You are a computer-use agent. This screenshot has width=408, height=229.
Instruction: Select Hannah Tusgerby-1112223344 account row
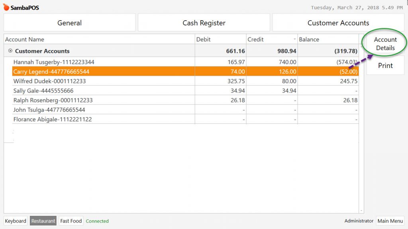click(185, 62)
